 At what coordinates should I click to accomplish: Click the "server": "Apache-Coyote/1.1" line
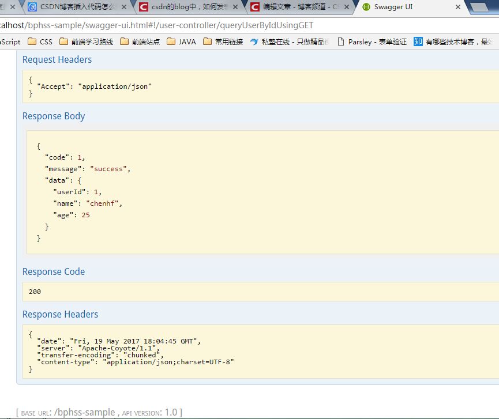pyautogui.click(x=98, y=348)
